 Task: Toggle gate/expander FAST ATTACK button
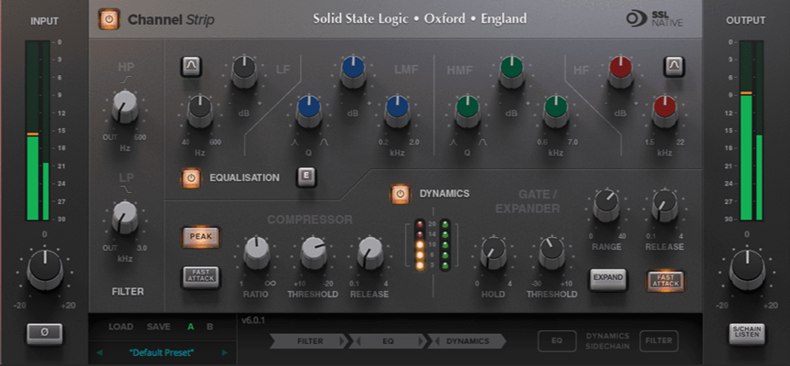pyautogui.click(x=666, y=280)
